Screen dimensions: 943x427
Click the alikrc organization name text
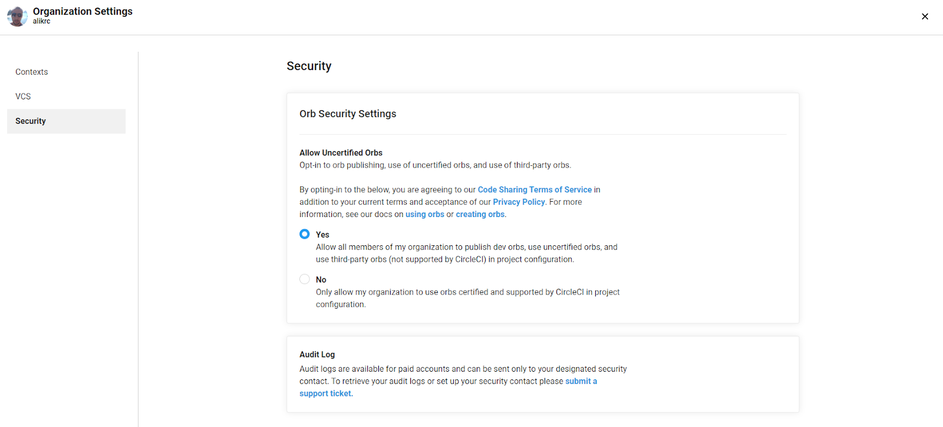(x=42, y=21)
